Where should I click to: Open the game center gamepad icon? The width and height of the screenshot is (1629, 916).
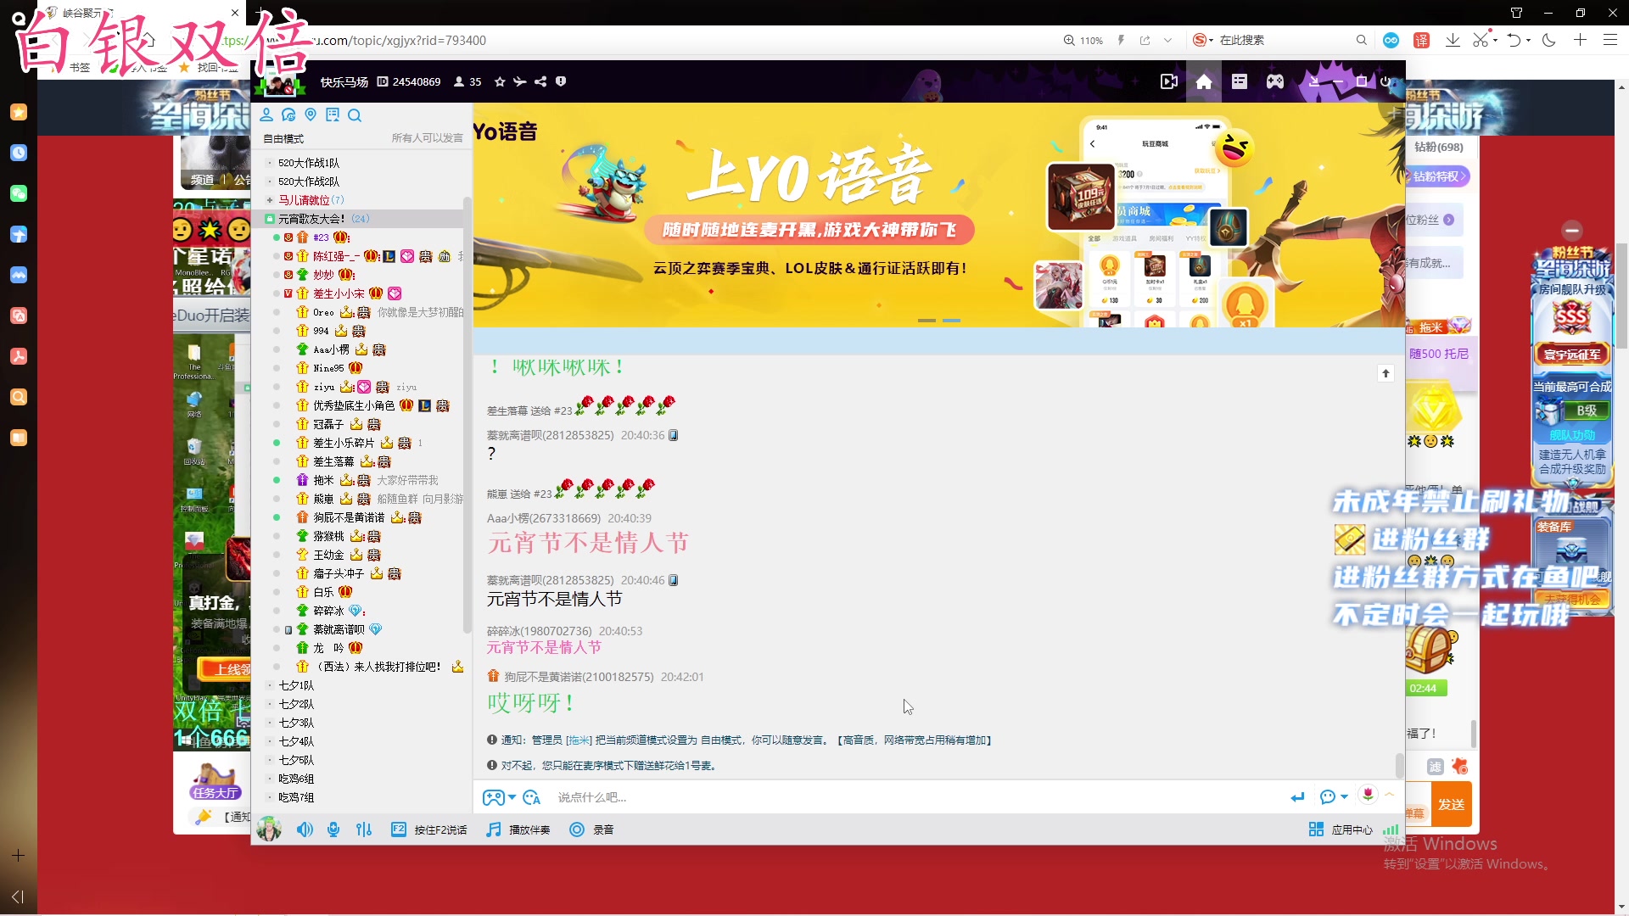point(1275,81)
